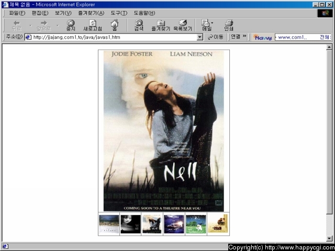Click the Navy logo in links bar
This screenshot has width=335, height=251.
pyautogui.click(x=263, y=37)
